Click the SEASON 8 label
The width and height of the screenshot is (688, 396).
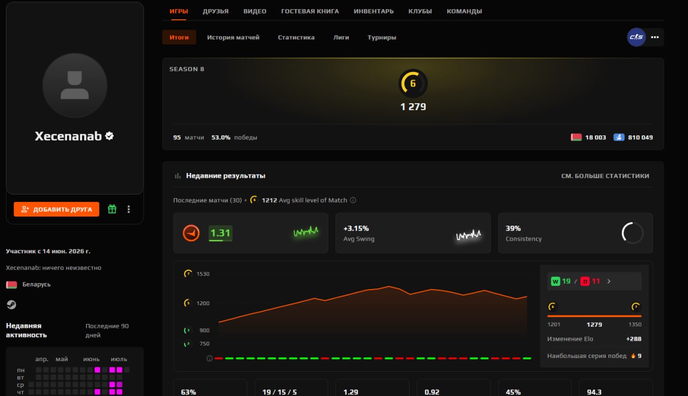click(x=187, y=69)
